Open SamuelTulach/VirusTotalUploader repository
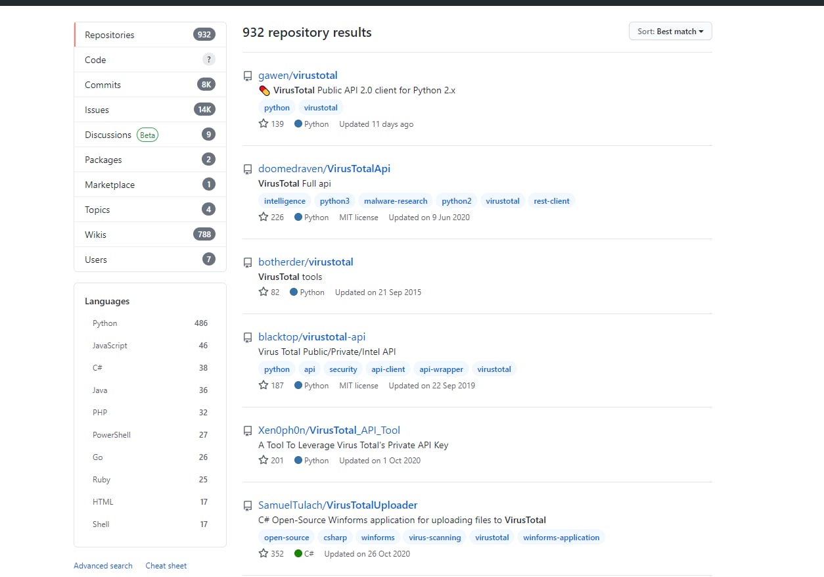The image size is (824, 577). click(x=338, y=505)
